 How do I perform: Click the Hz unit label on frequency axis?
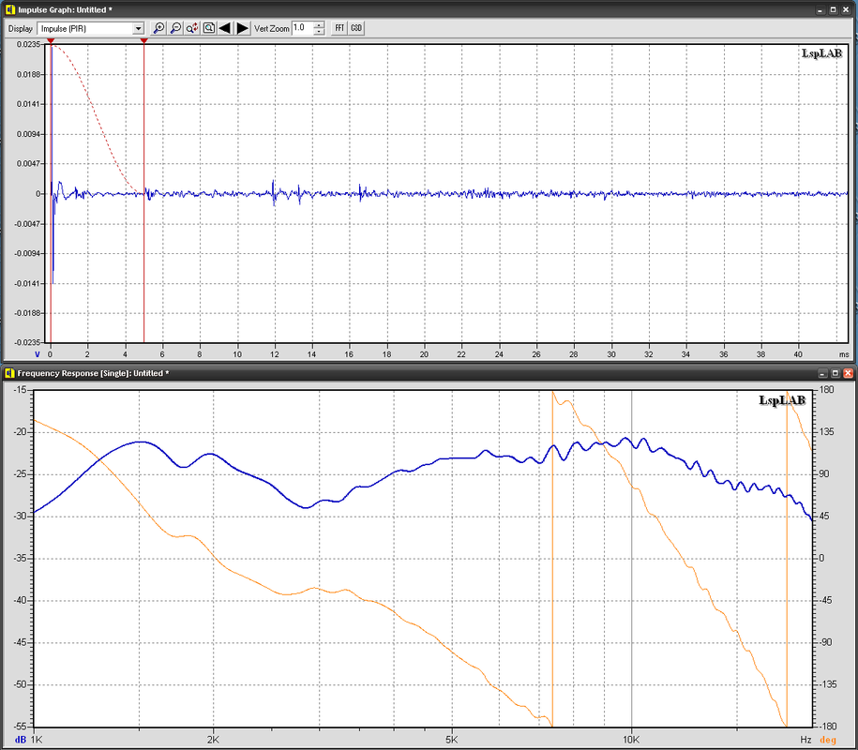(x=805, y=740)
